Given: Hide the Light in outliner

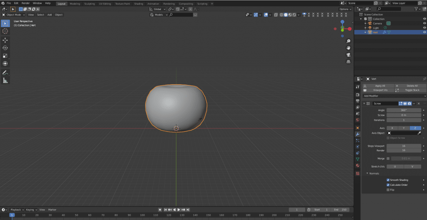Looking at the screenshot, I should (x=424, y=28).
